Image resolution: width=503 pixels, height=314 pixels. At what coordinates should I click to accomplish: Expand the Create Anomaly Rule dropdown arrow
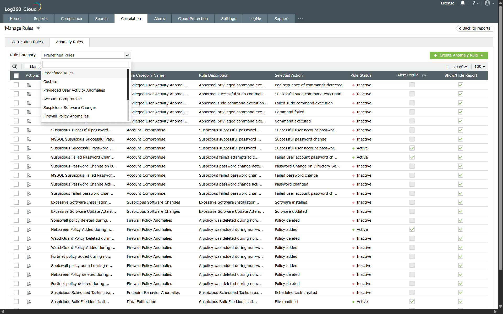point(482,55)
